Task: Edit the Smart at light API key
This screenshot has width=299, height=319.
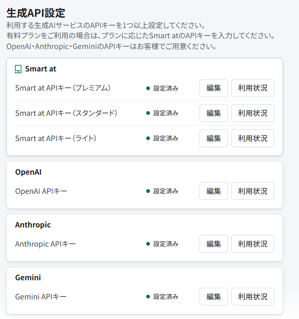Action: point(214,138)
